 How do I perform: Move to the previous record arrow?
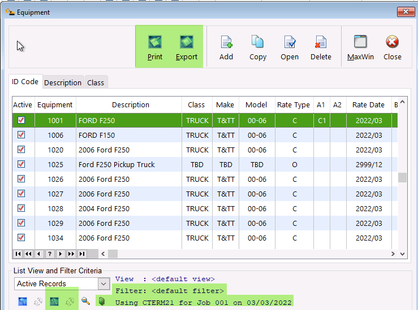click(39, 254)
